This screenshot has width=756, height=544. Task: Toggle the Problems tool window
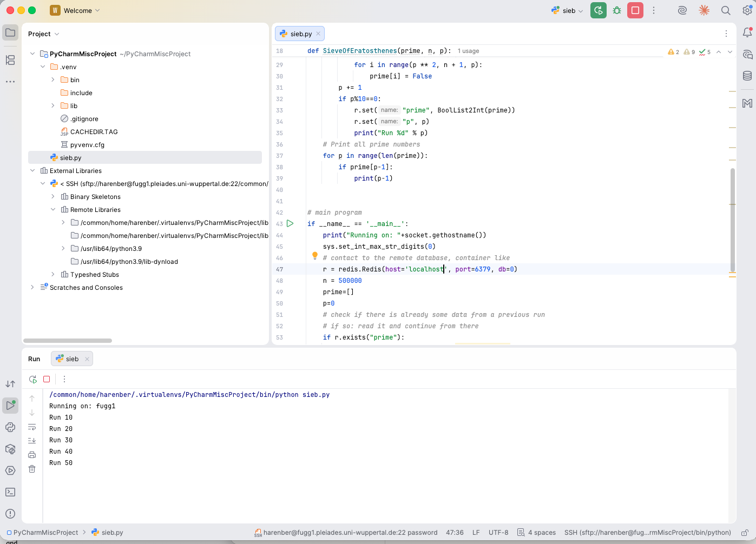[x=10, y=514]
